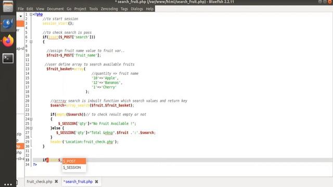Open the Help menu

(x=149, y=9)
